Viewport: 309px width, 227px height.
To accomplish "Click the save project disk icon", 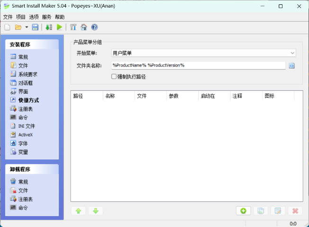I will [x=35, y=27].
